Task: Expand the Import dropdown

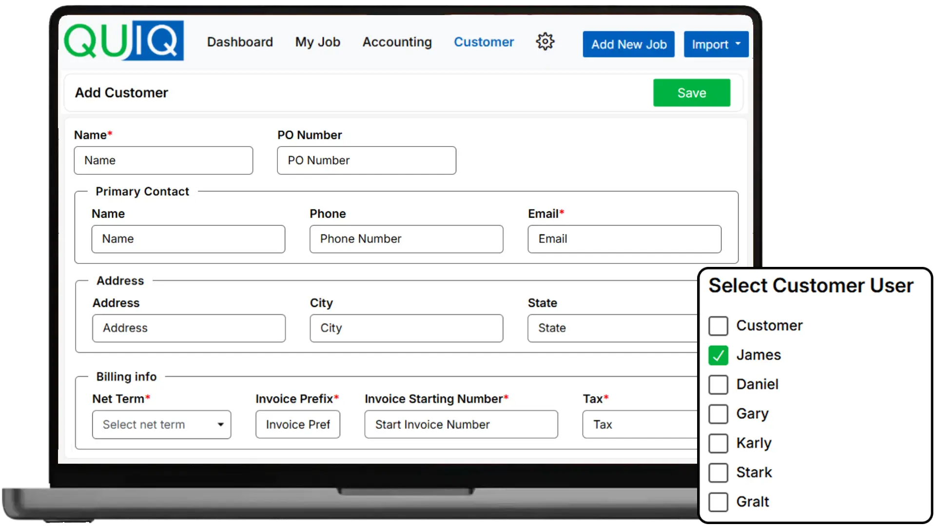Action: point(715,44)
